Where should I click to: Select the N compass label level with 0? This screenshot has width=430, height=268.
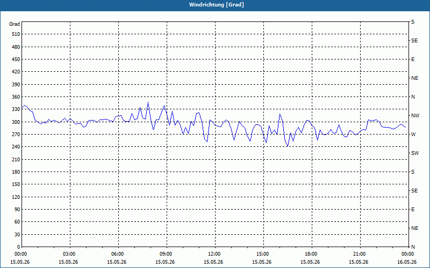413,247
